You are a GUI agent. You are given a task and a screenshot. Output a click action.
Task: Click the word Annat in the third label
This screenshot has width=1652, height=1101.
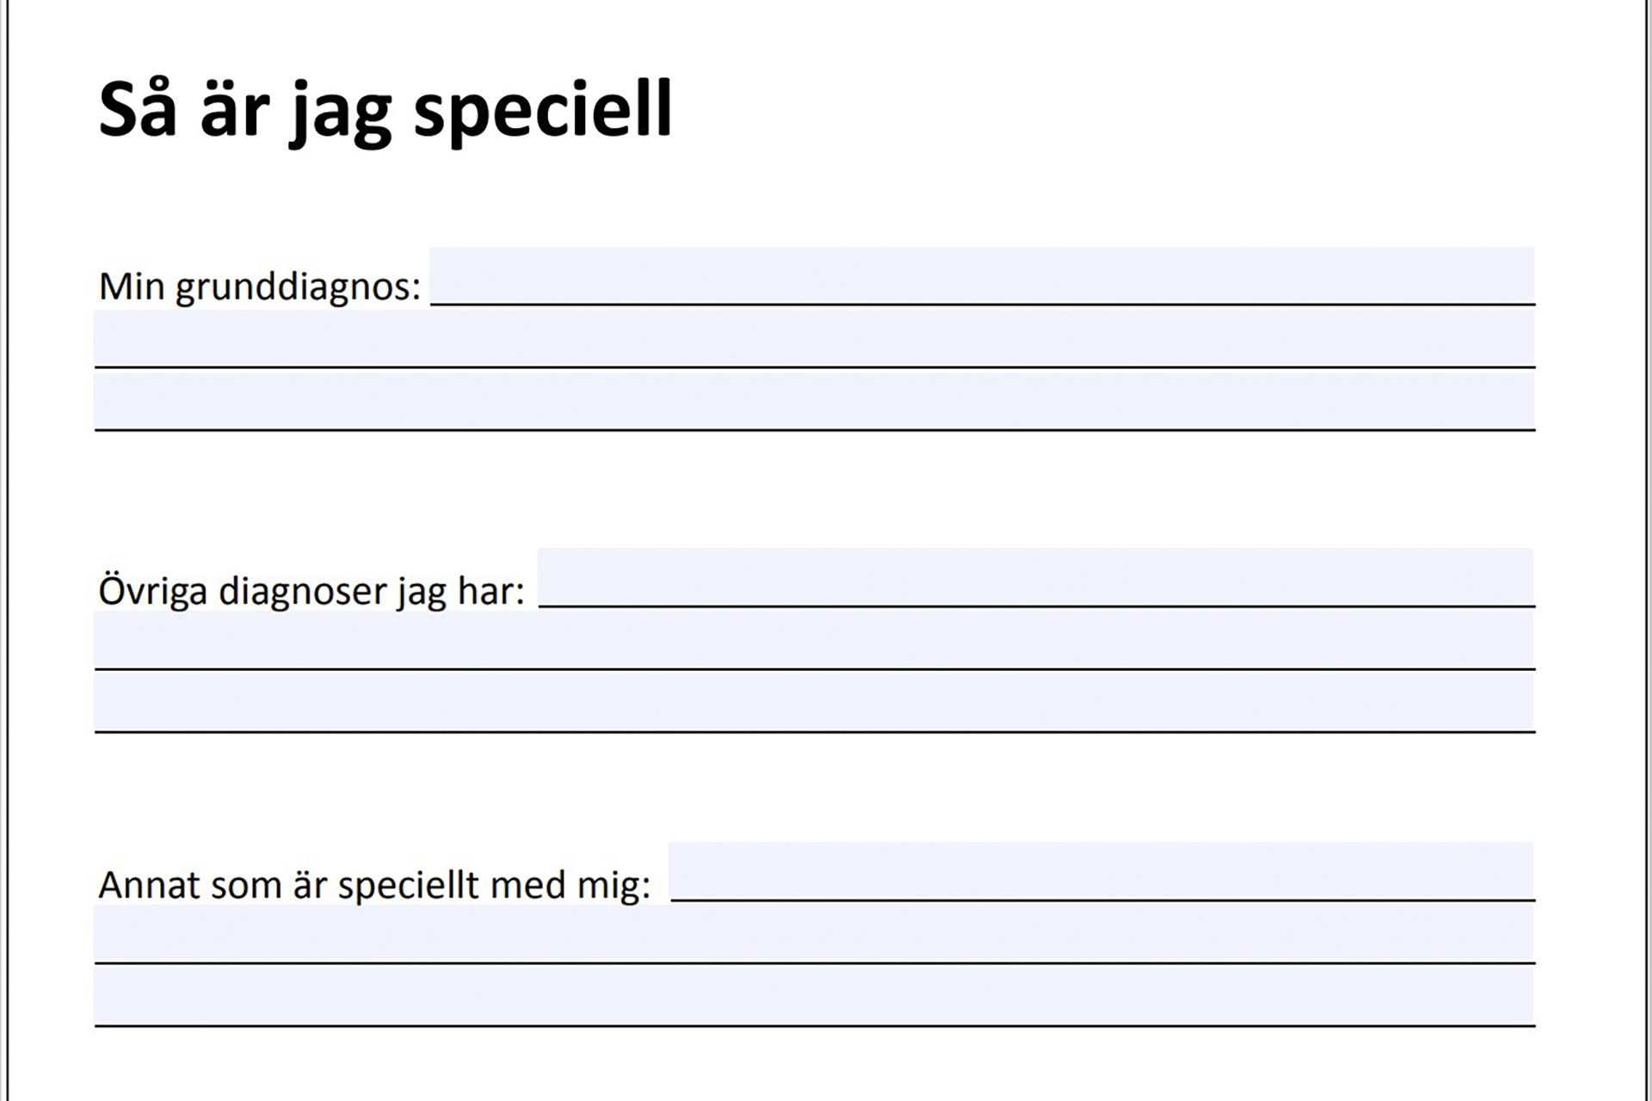click(x=148, y=885)
